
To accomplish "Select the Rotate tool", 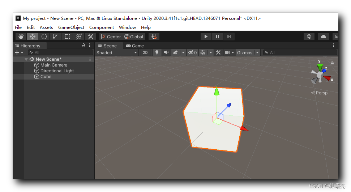I will point(44,37).
